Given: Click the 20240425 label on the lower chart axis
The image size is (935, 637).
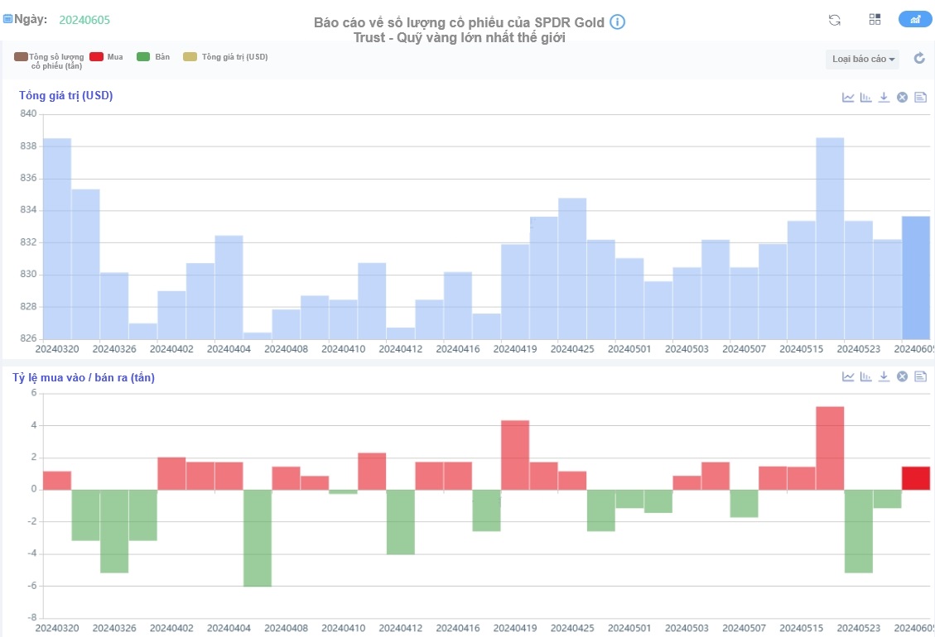Looking at the screenshot, I should click(572, 628).
